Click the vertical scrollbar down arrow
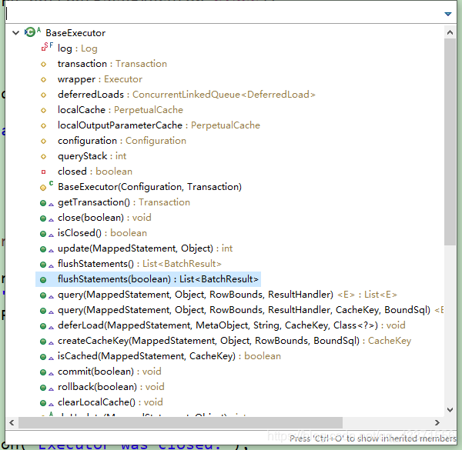This screenshot has height=450, width=462. pyautogui.click(x=450, y=410)
